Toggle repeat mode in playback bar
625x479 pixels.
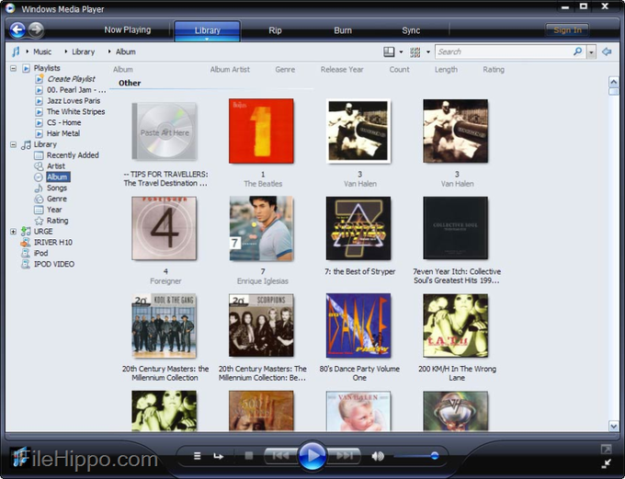point(219,455)
